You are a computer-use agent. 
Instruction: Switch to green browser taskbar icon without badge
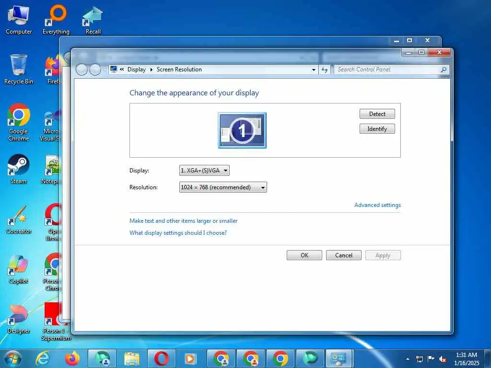(x=310, y=358)
